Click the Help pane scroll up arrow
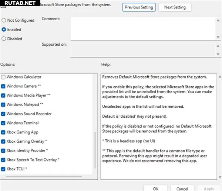 (220, 77)
